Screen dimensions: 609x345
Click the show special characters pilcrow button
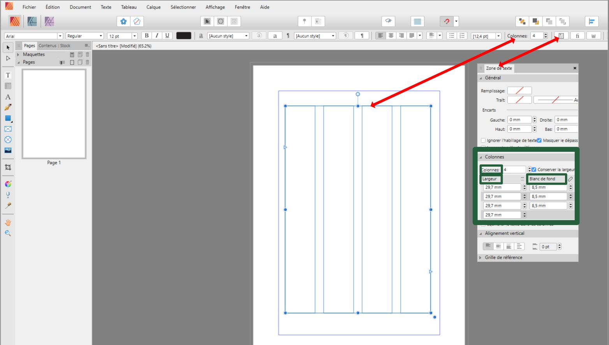click(362, 36)
